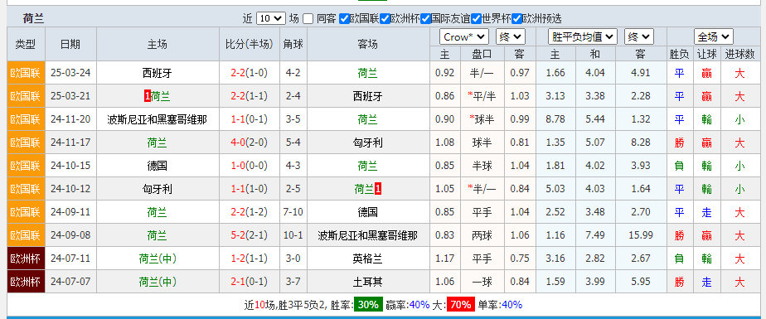Click the 欧洲杯 type tag on 24-07-07
This screenshot has height=319, width=766.
coord(26,282)
